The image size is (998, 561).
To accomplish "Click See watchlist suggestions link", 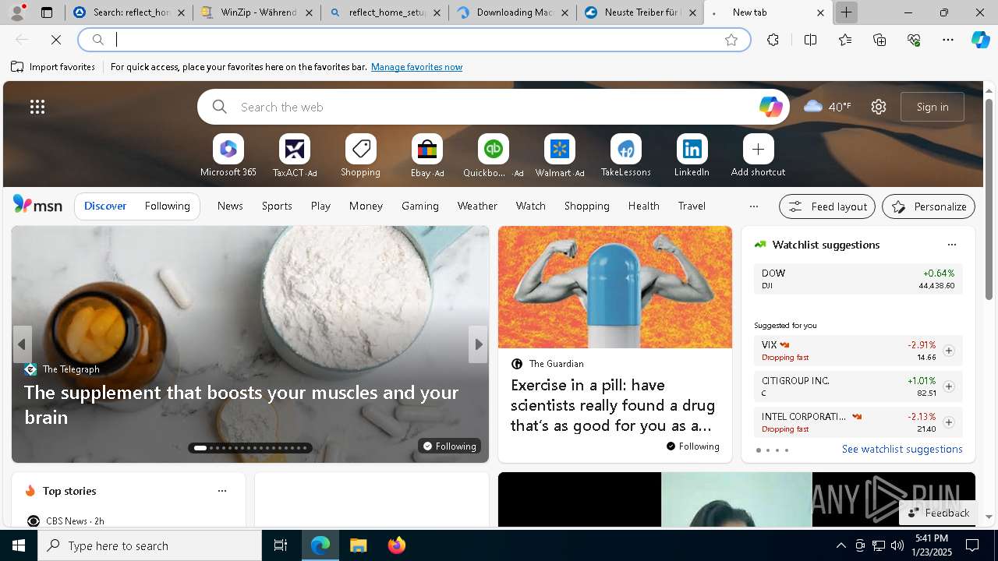I will [x=902, y=449].
